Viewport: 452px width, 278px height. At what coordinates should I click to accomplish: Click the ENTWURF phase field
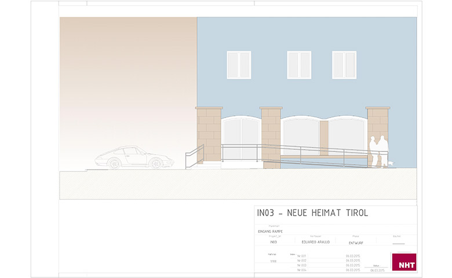pyautogui.click(x=355, y=242)
